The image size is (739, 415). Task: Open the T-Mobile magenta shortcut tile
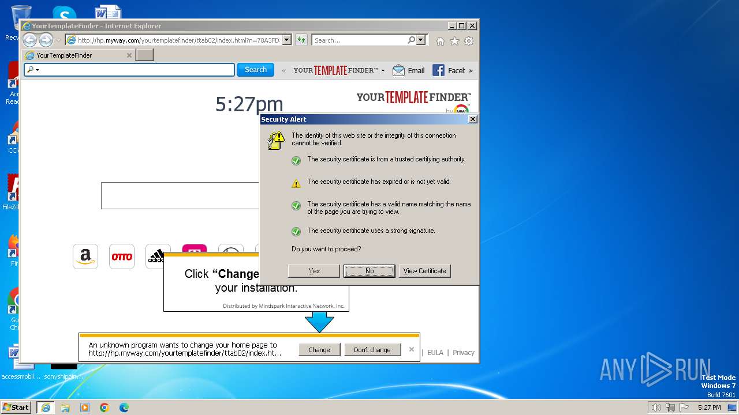click(195, 248)
